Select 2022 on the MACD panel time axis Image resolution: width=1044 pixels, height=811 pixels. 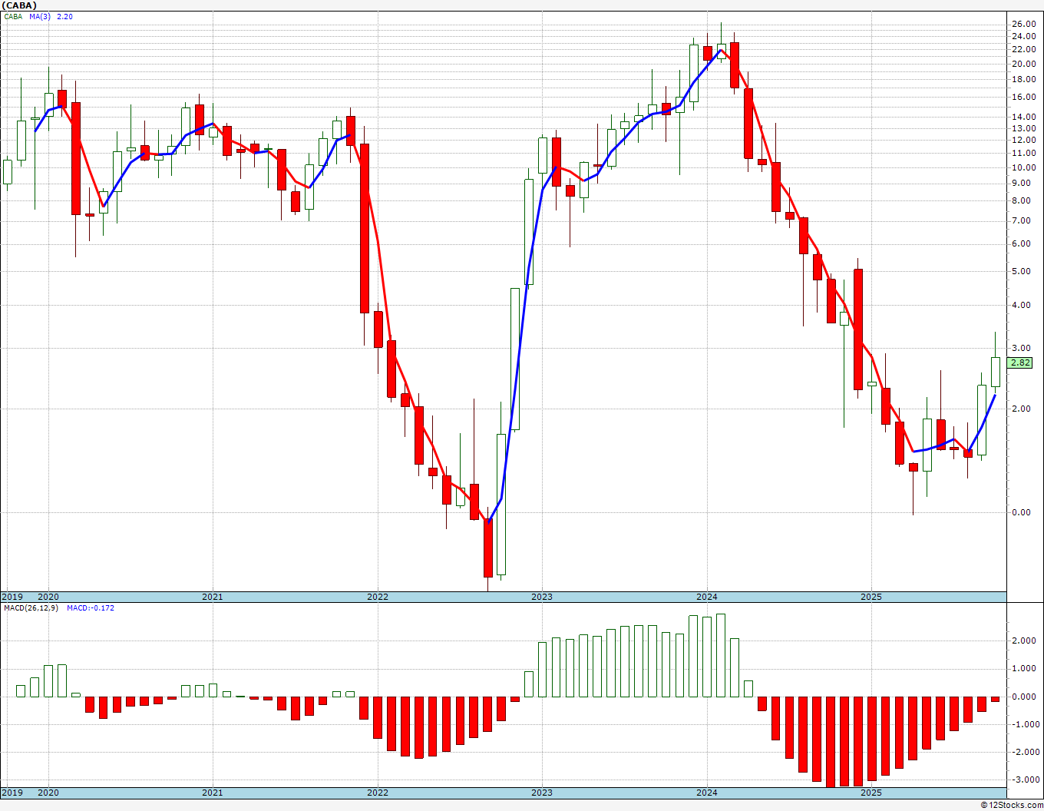pyautogui.click(x=378, y=793)
